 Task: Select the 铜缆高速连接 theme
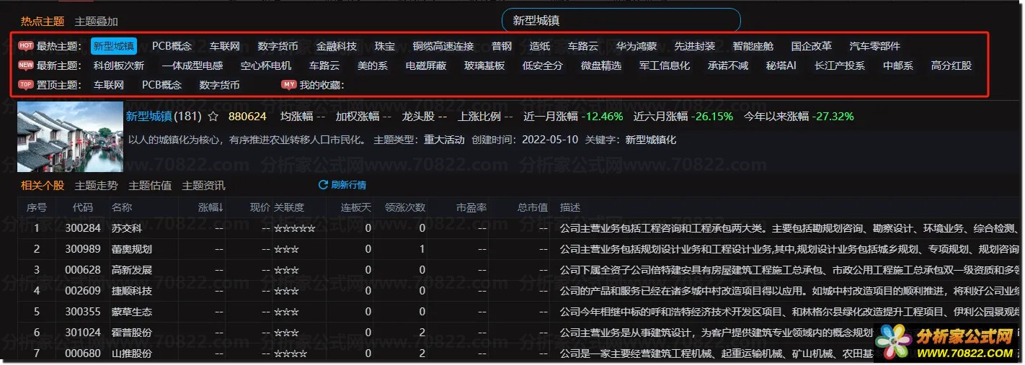[x=443, y=46]
